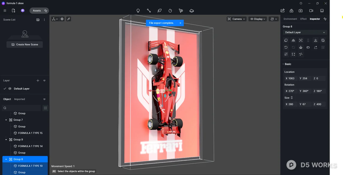Click the Rotation Z field 180°
Image resolution: width=343 pixels, height=175 pixels.
[x=319, y=91]
